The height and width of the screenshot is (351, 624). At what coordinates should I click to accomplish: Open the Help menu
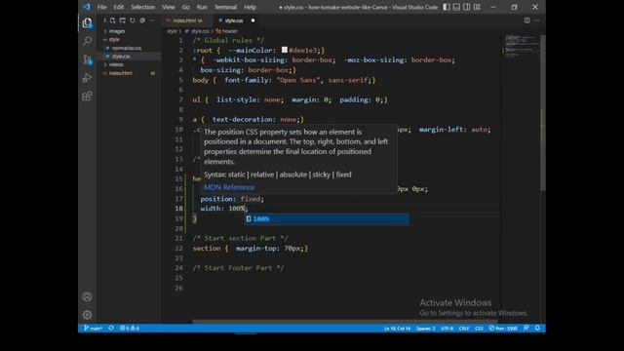point(250,7)
